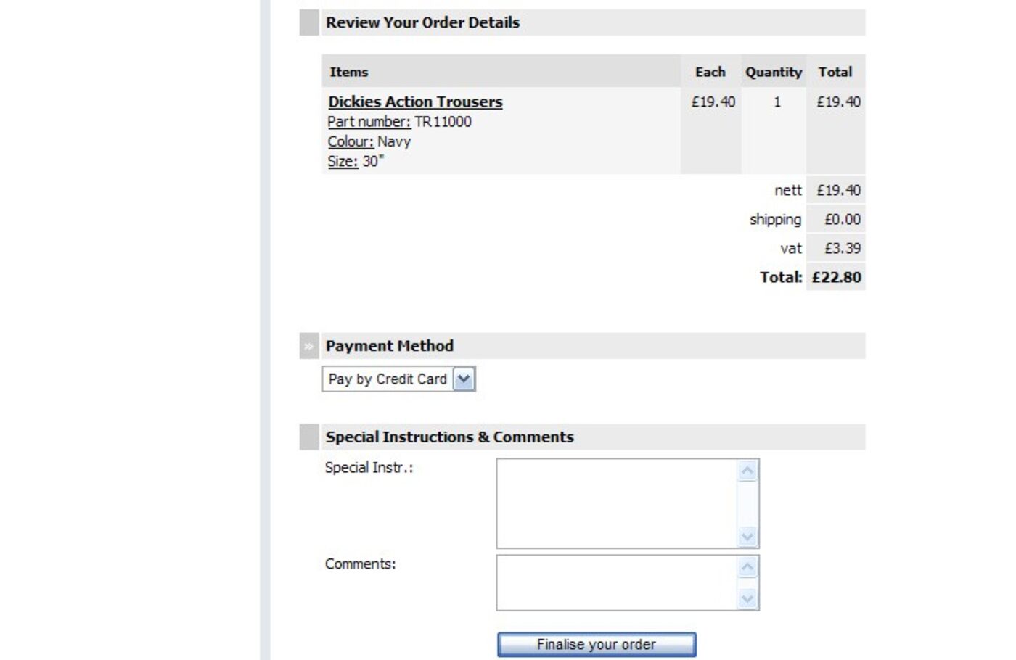Viewport: 1016px width, 660px height.
Task: Select the £22.80 order total amount
Action: pyautogui.click(x=836, y=277)
